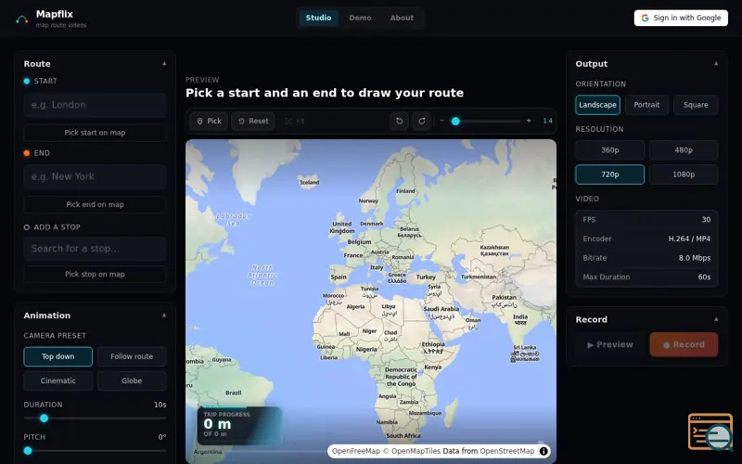The width and height of the screenshot is (742, 464).
Task: Click the map zoom slider handle
Action: (455, 122)
